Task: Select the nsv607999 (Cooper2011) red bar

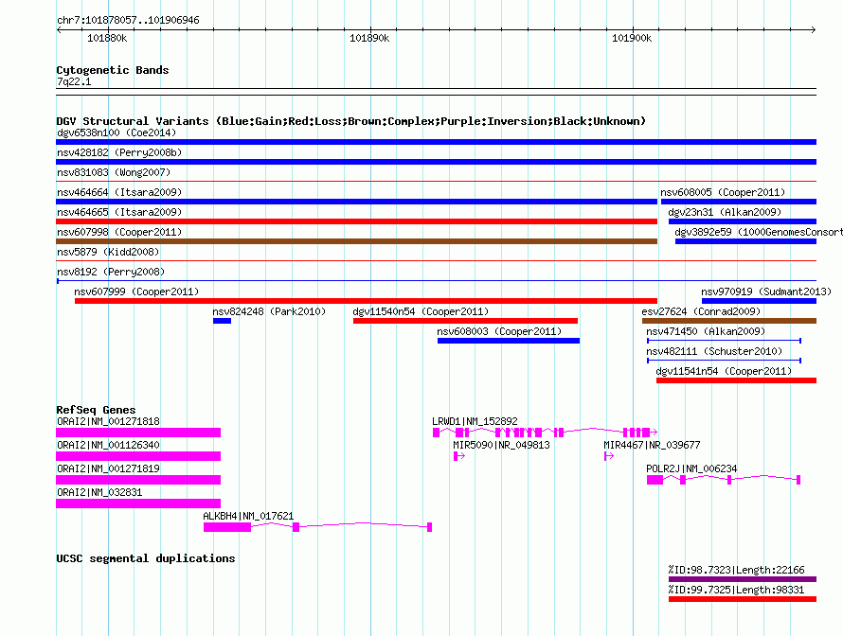Action: click(x=366, y=301)
